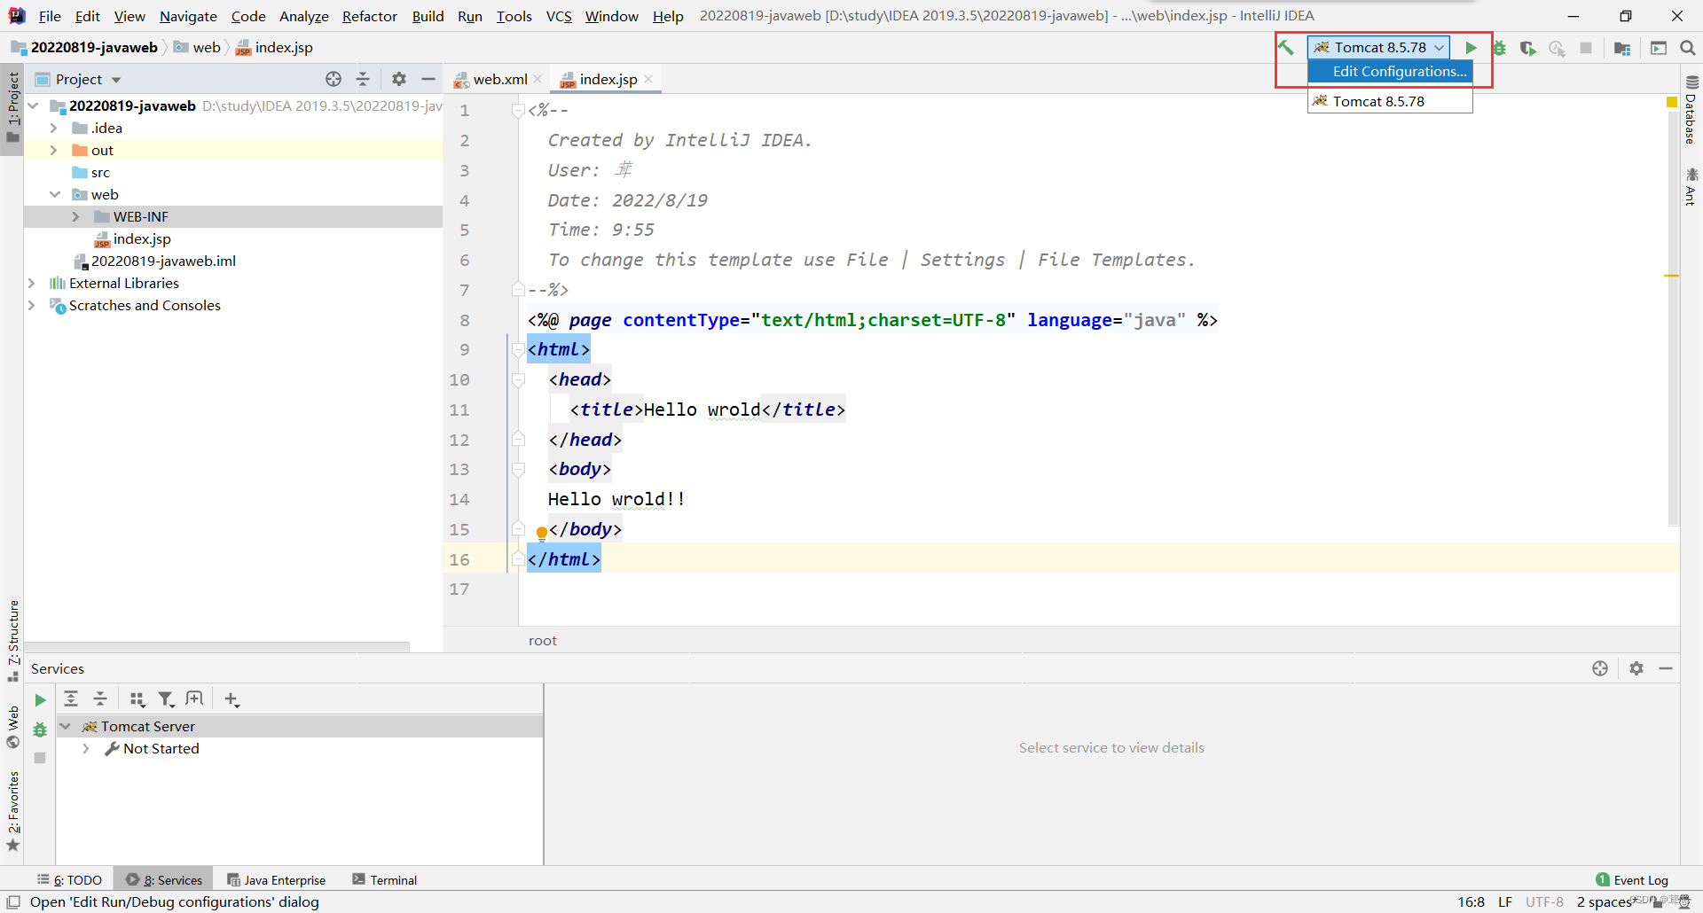Expand Scratches and Consoles node

point(32,305)
